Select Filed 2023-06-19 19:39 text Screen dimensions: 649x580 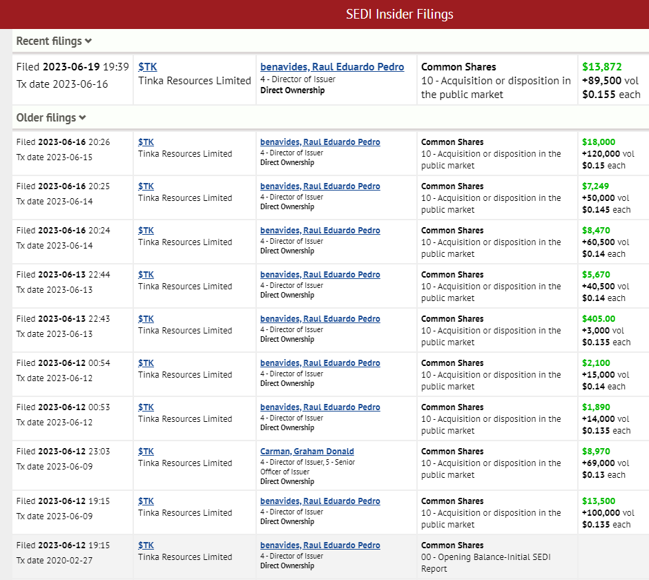point(72,67)
